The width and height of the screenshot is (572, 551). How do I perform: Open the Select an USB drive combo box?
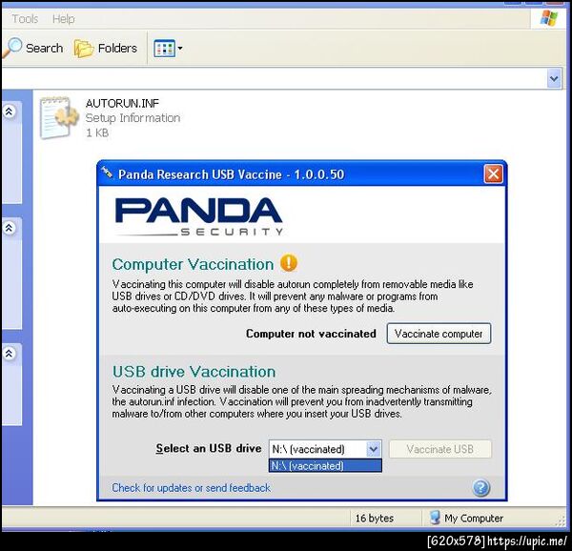tap(325, 449)
